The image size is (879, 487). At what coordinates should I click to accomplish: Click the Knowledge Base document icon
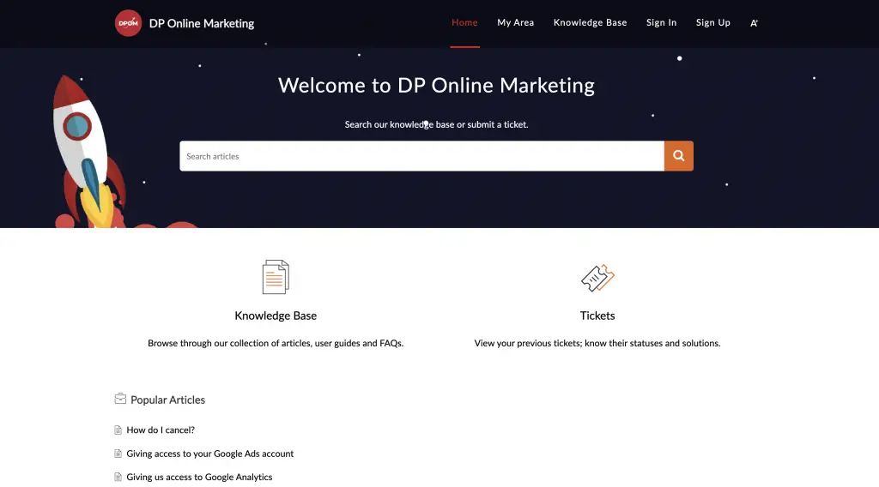(x=276, y=277)
